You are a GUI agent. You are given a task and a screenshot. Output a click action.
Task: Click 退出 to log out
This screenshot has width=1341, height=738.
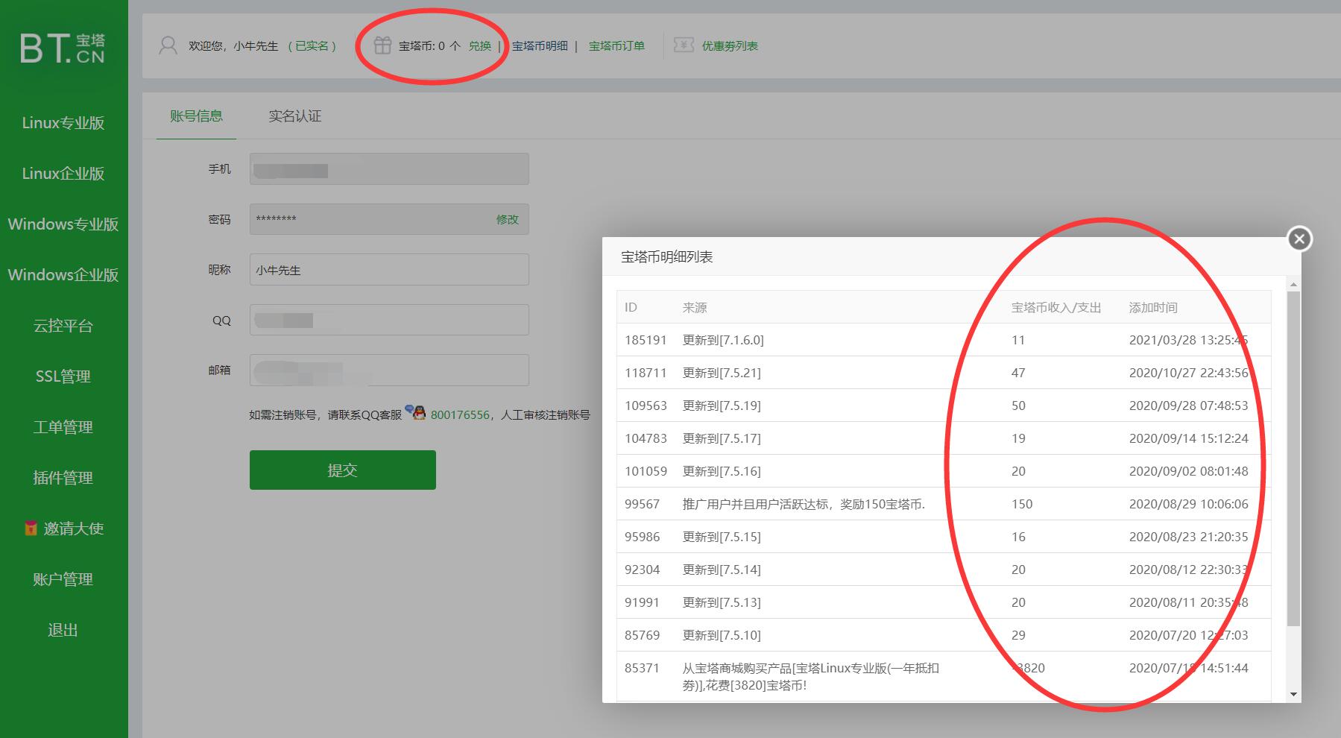(x=63, y=630)
